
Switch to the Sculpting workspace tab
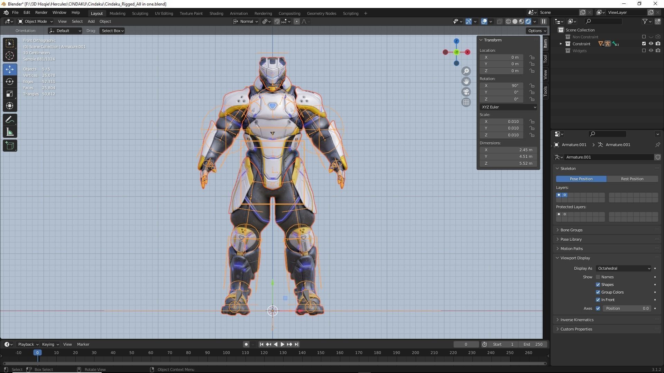140,13
